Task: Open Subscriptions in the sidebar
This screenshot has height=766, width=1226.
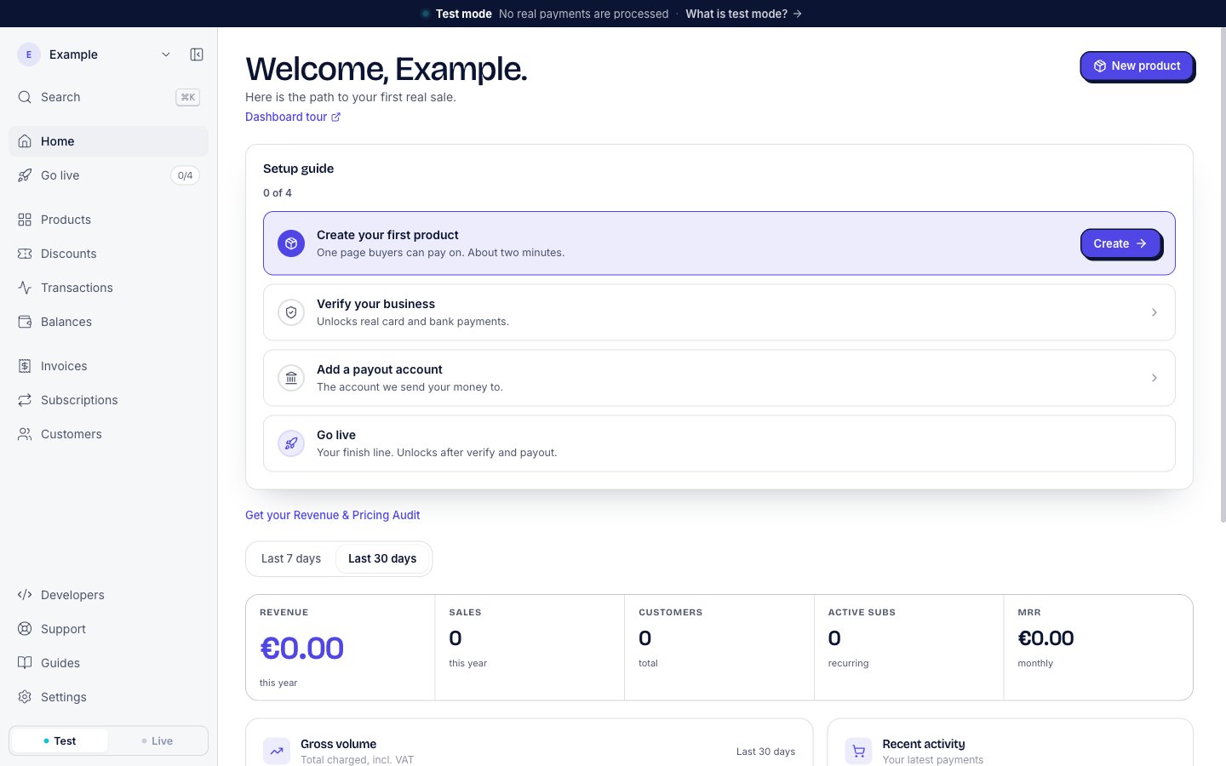Action: pyautogui.click(x=108, y=400)
